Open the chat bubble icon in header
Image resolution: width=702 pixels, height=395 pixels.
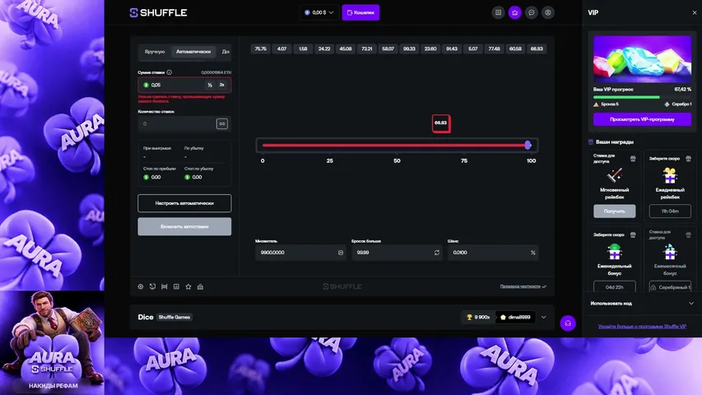click(x=532, y=12)
